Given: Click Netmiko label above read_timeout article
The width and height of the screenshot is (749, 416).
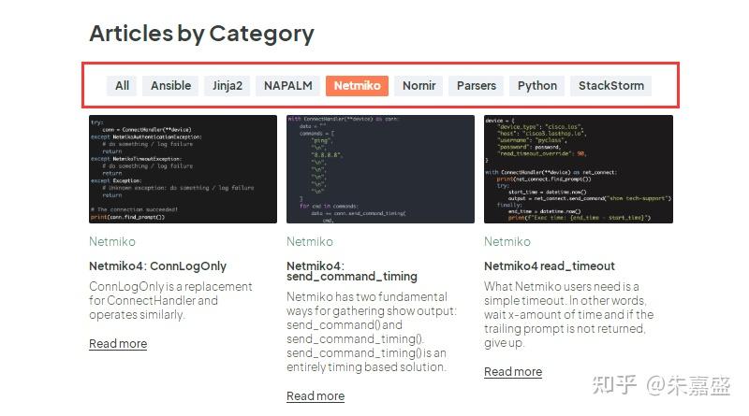Looking at the screenshot, I should 507,242.
